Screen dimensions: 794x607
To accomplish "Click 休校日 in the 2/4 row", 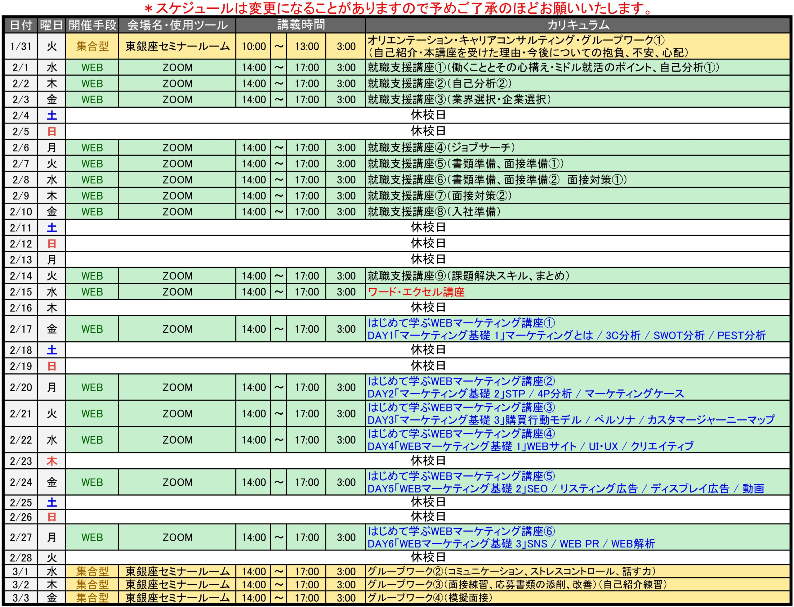I will pyautogui.click(x=428, y=115).
